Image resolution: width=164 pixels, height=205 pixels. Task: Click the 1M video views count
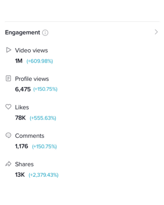click(x=19, y=61)
